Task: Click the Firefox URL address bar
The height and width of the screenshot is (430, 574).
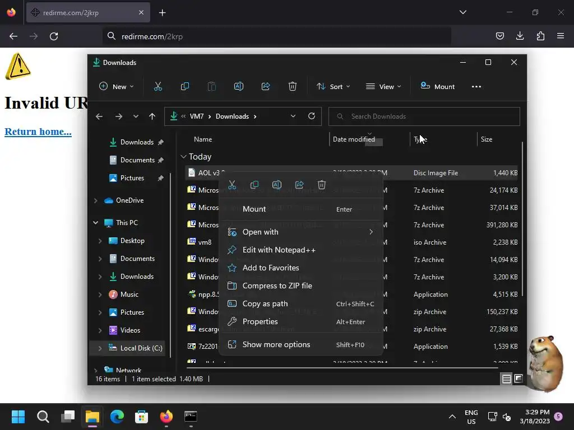Action: [x=277, y=36]
